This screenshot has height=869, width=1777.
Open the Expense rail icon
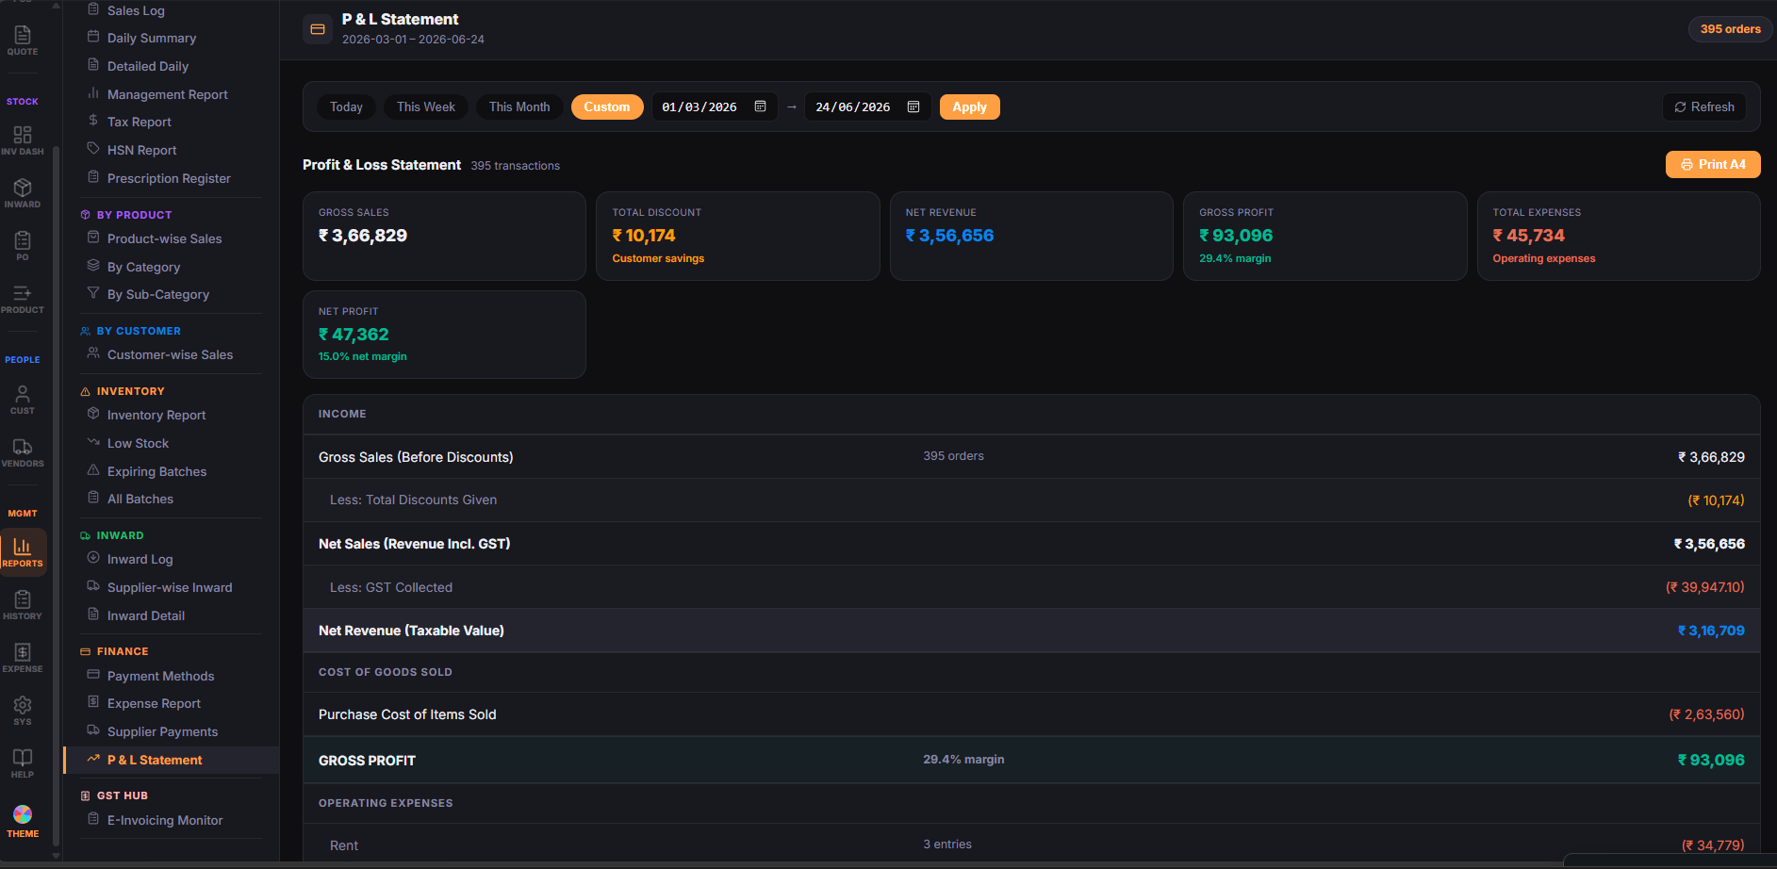click(x=23, y=658)
